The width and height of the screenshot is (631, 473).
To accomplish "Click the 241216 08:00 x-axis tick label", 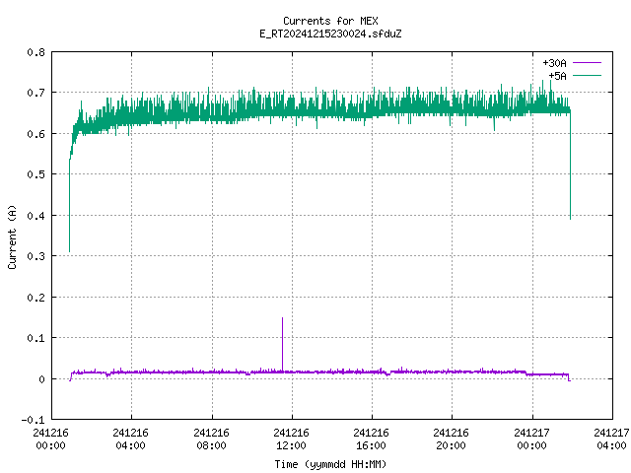I will click(x=211, y=439).
